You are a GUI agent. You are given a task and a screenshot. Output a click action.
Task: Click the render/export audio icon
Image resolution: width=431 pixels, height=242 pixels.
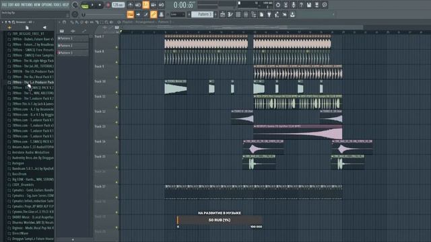(x=317, y=5)
